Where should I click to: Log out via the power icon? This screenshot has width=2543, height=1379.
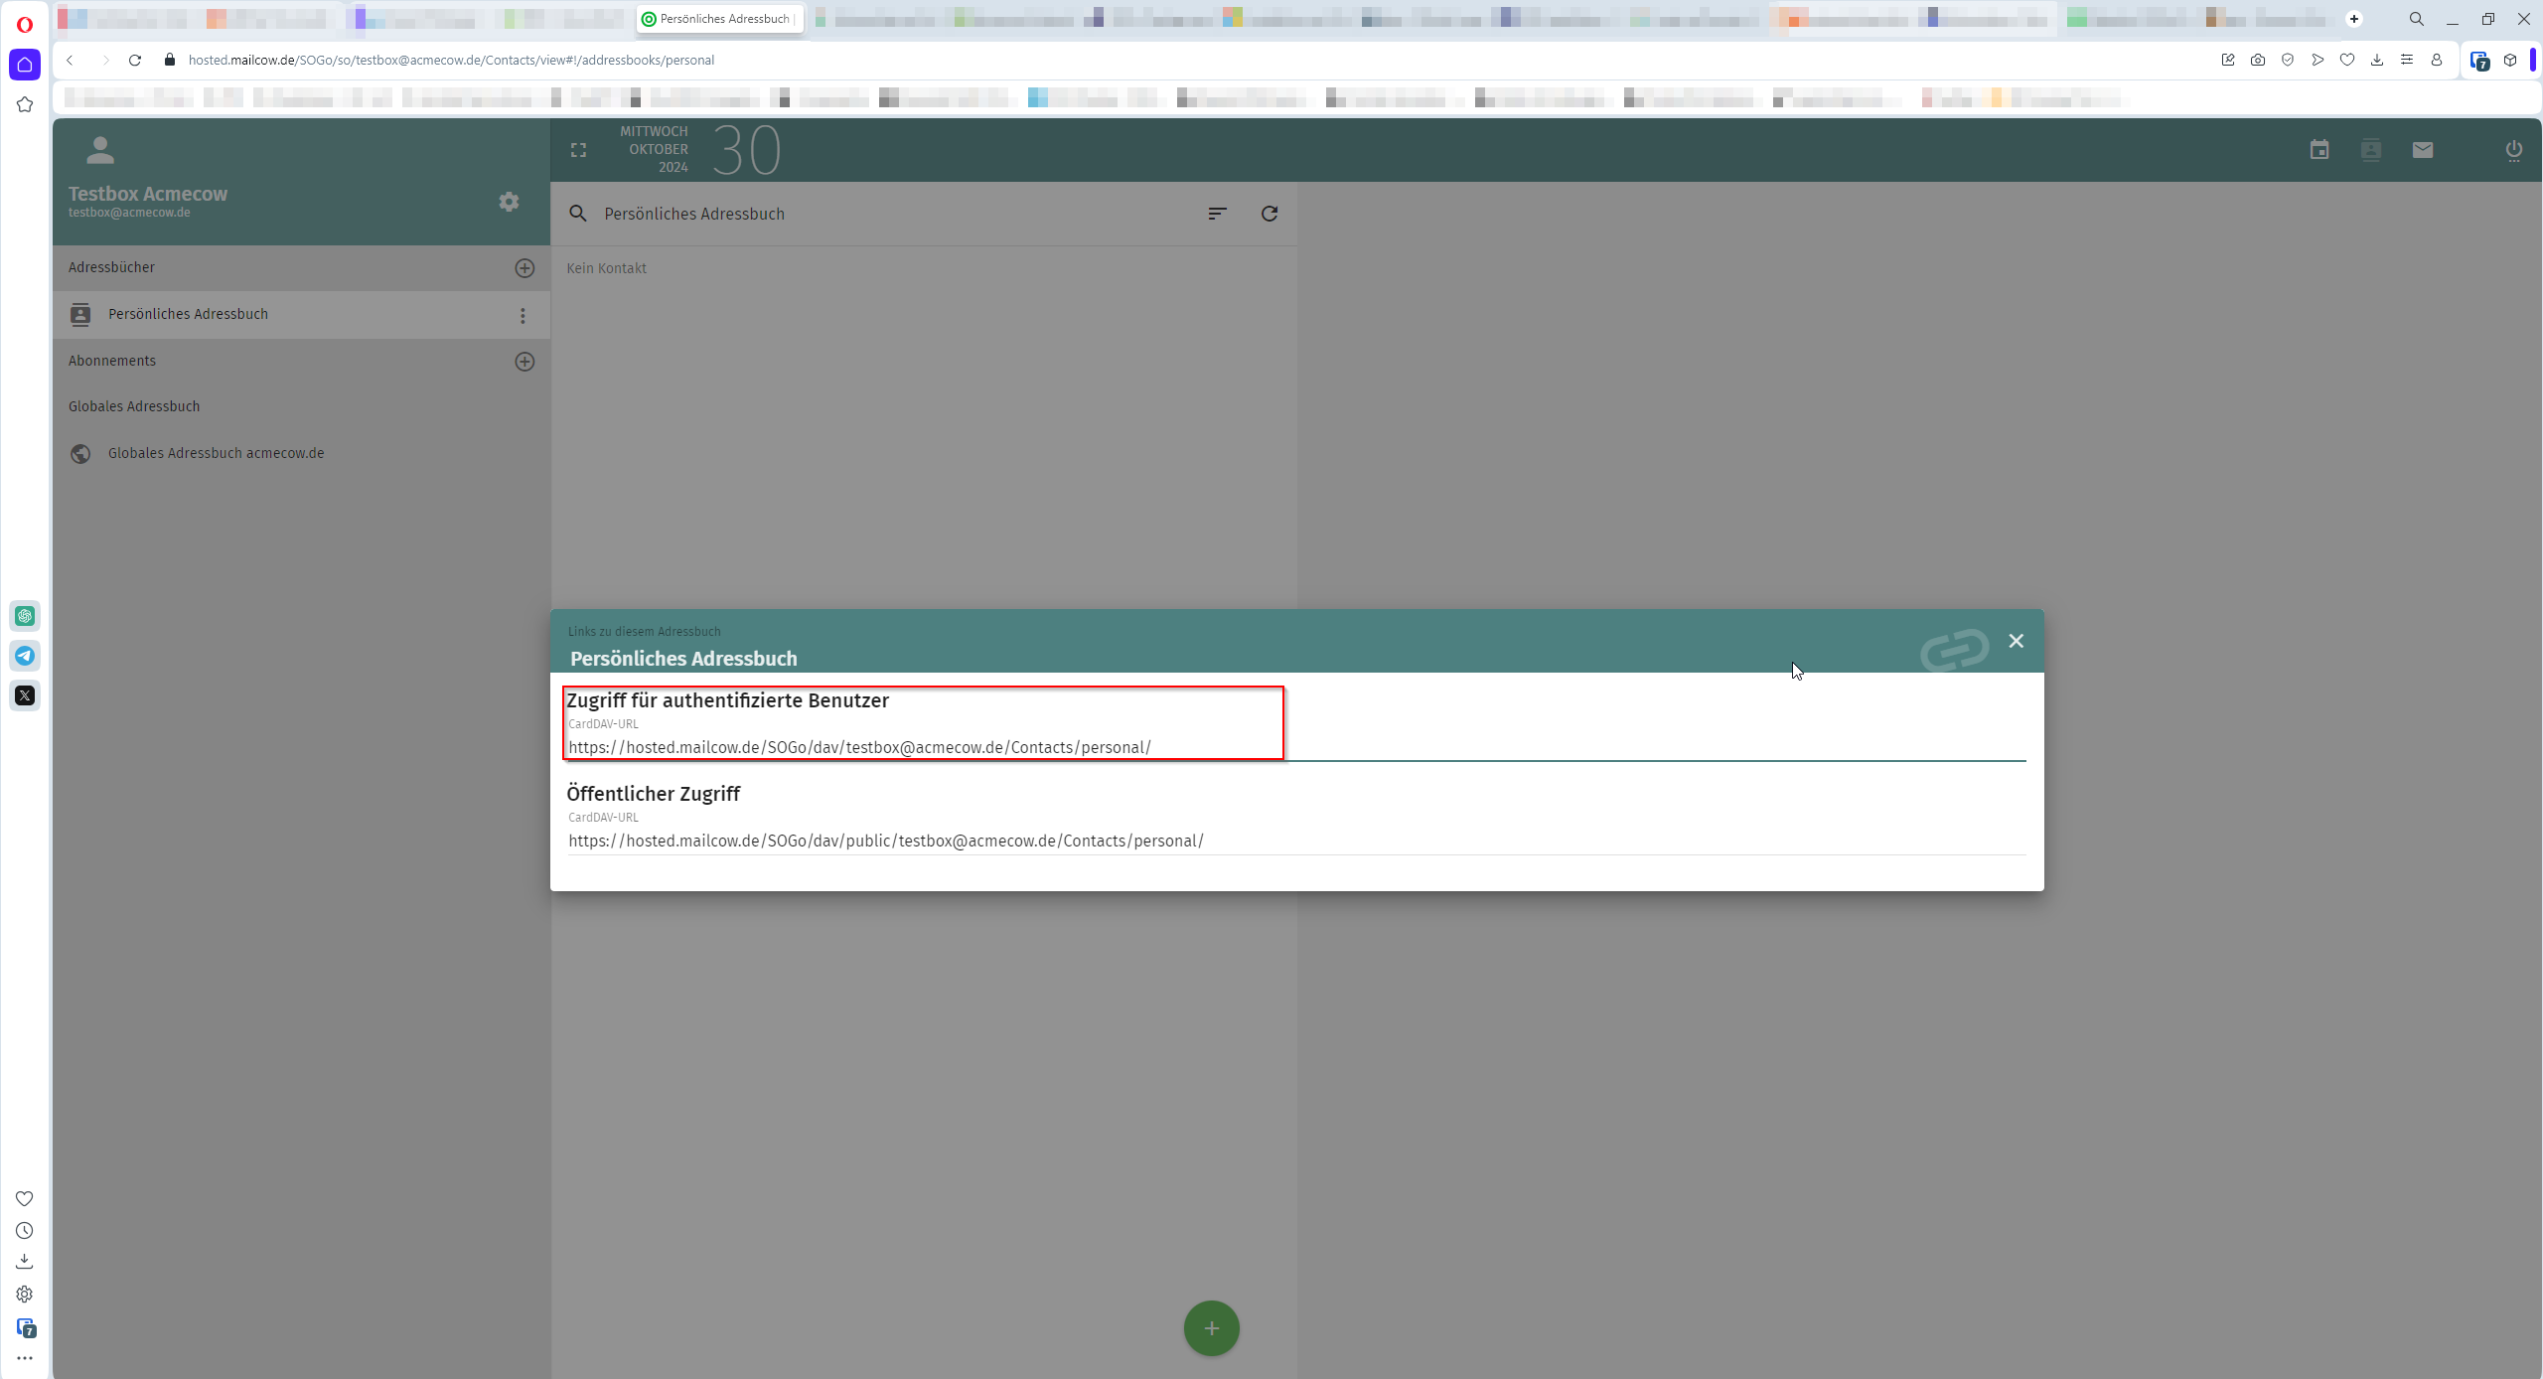pyautogui.click(x=2514, y=150)
